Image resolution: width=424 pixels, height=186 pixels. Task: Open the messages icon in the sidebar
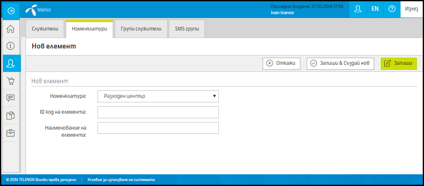(x=11, y=98)
